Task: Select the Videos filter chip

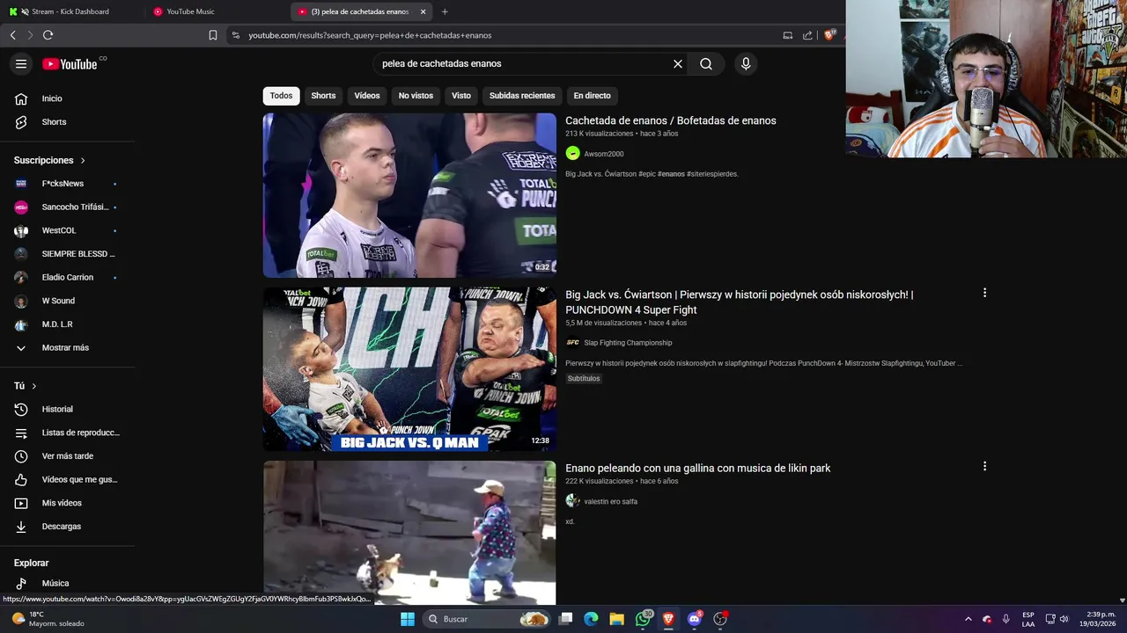Action: tap(367, 95)
